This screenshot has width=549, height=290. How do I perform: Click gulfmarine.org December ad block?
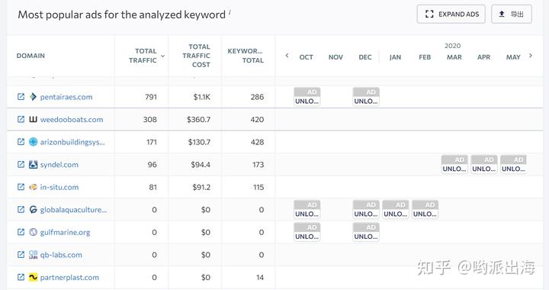[x=366, y=232]
